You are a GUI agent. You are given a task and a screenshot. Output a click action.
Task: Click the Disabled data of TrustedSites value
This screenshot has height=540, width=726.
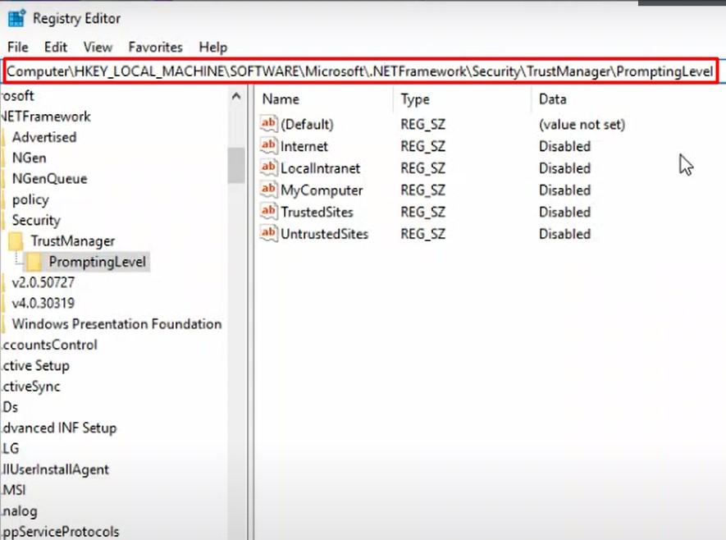pyautogui.click(x=564, y=212)
